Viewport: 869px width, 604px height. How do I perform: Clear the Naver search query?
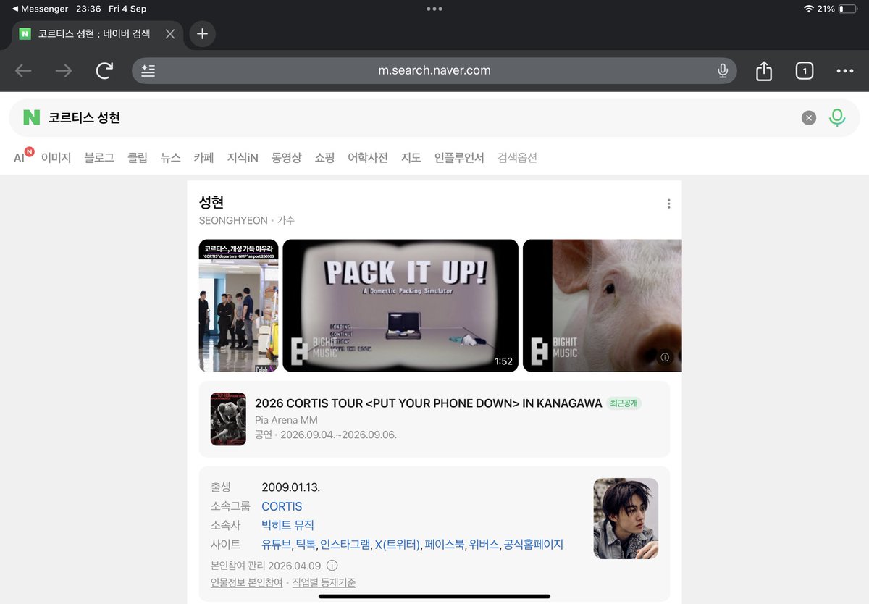(x=809, y=118)
